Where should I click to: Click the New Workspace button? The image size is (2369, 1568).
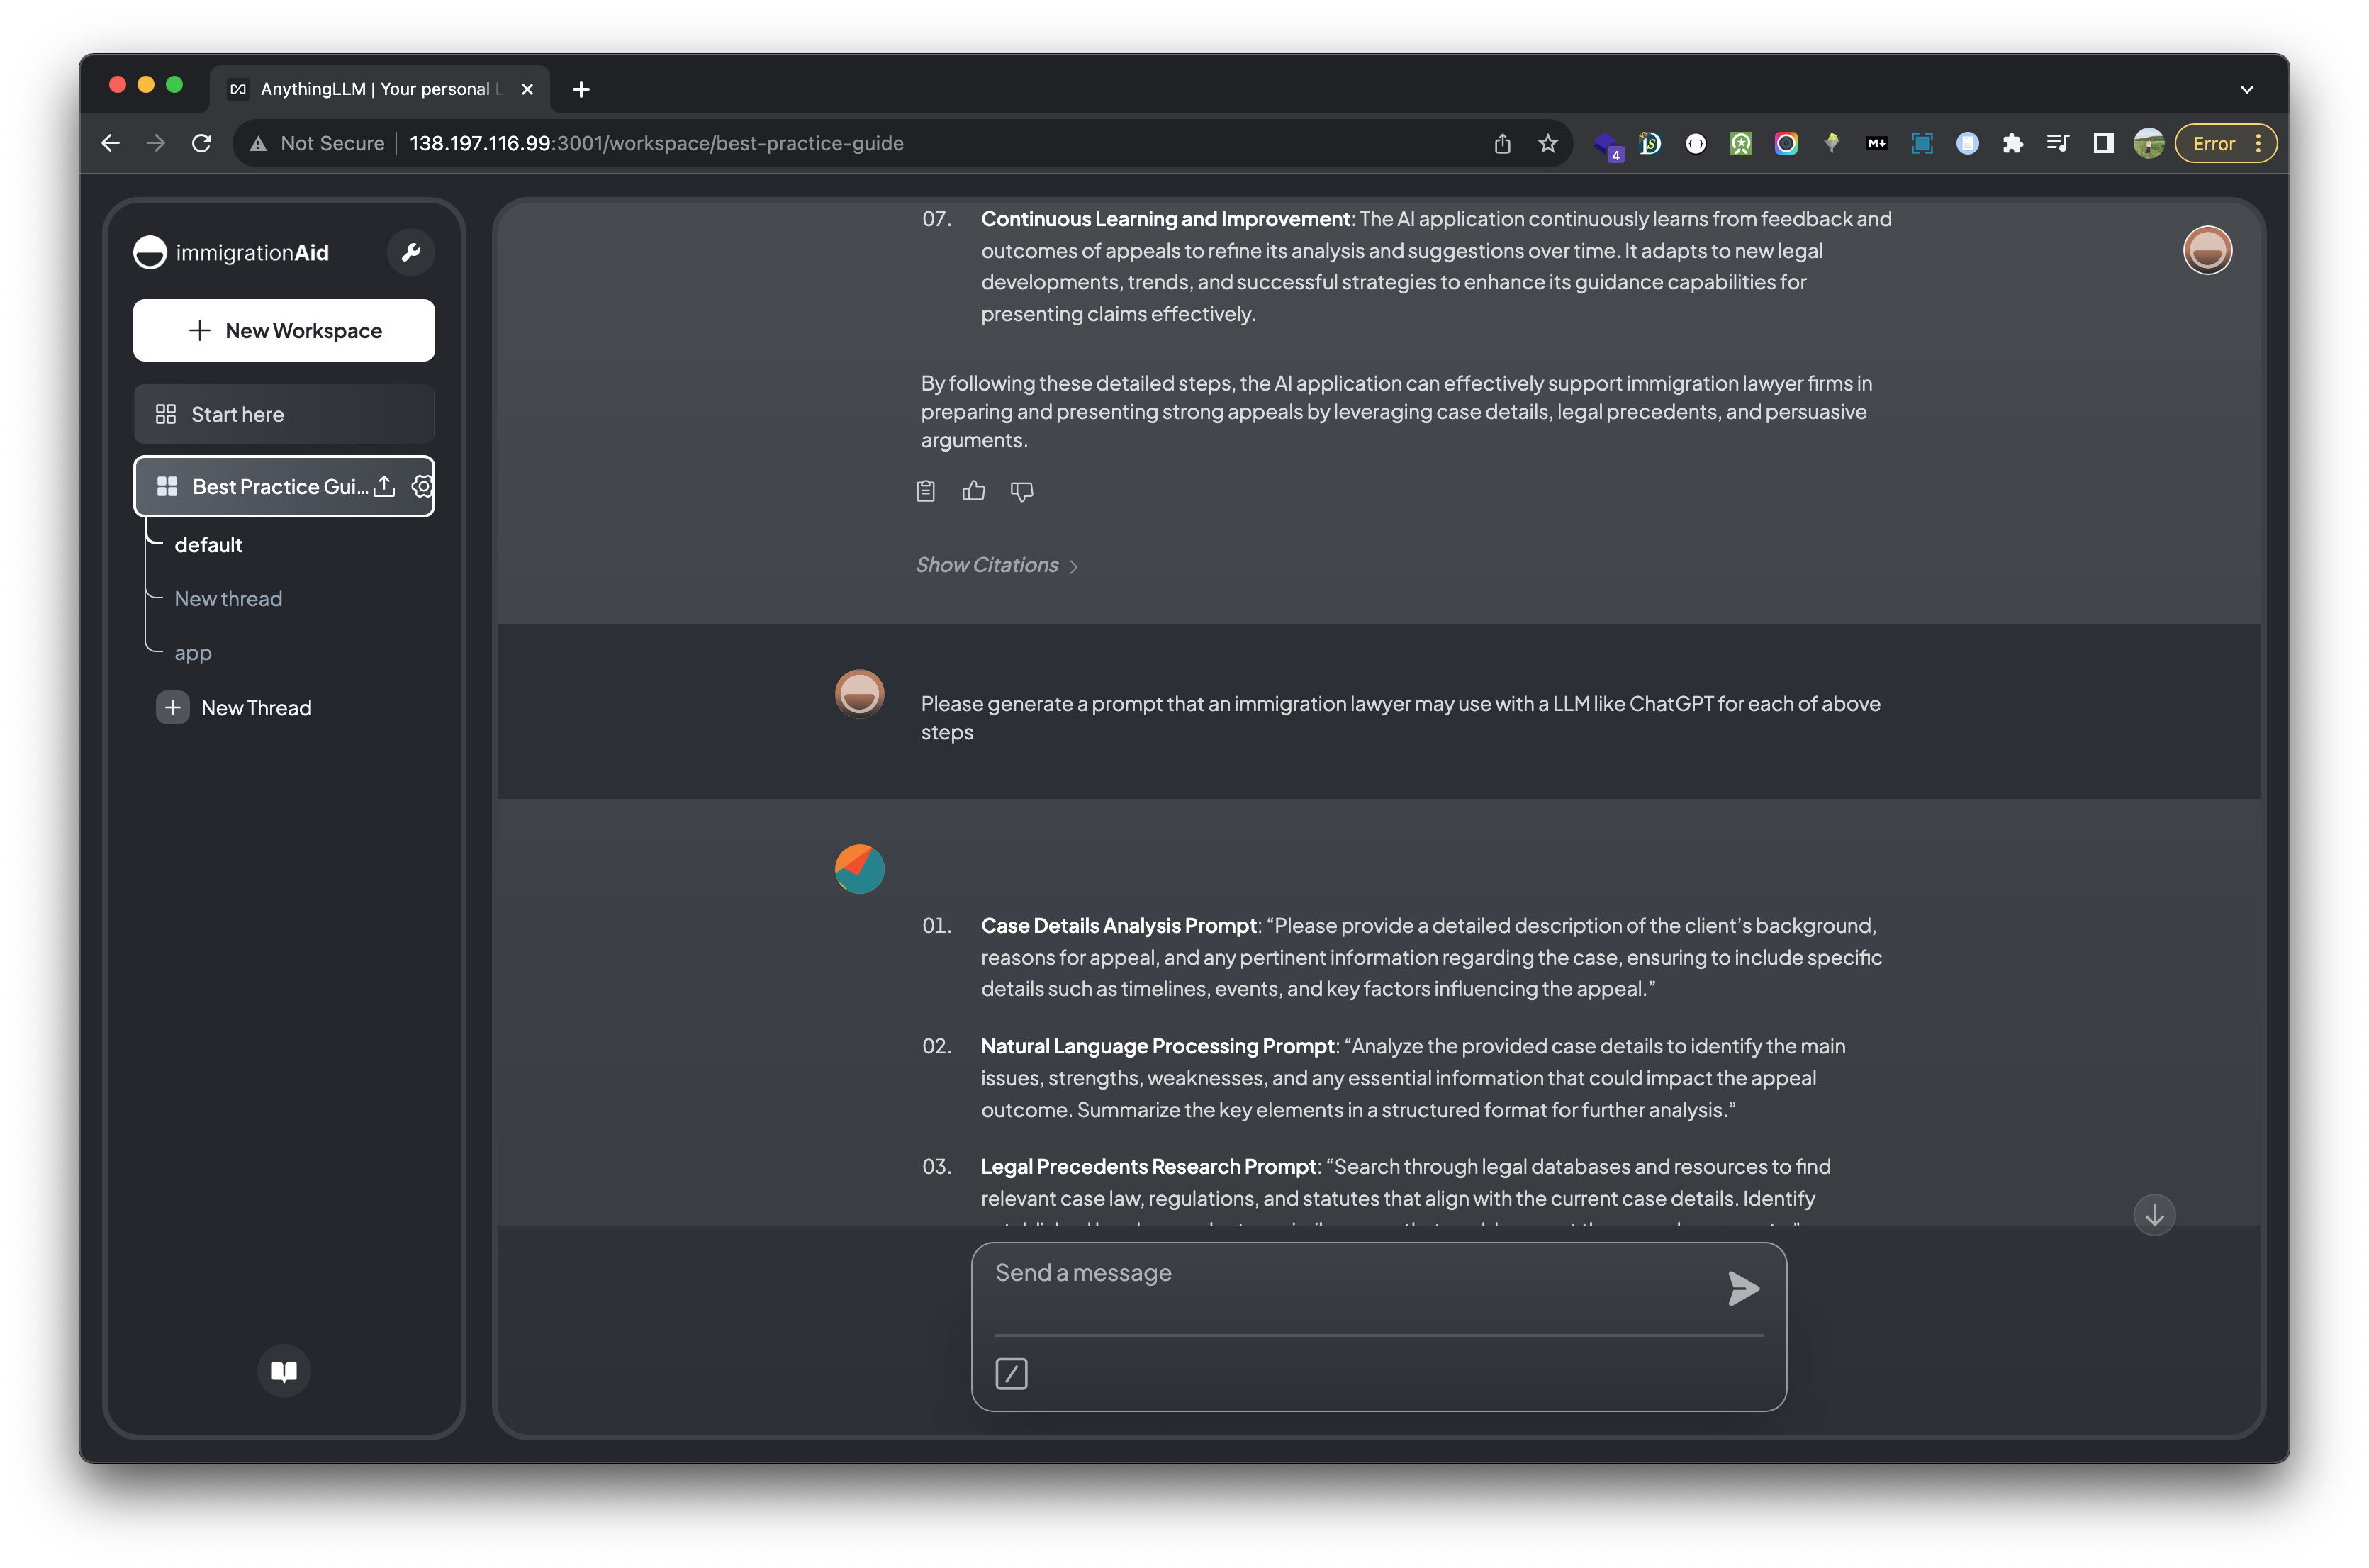tap(284, 330)
